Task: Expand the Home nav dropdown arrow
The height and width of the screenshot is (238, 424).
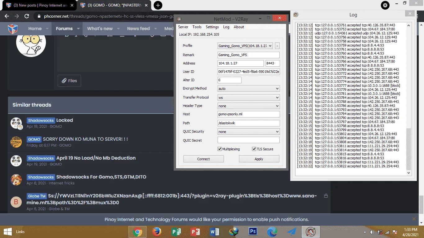Action: pyautogui.click(x=47, y=29)
